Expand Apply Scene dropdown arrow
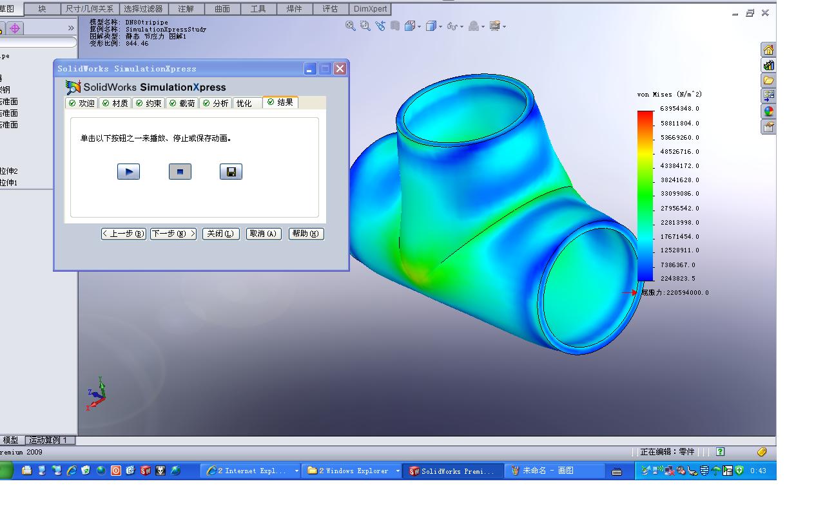Image resolution: width=825 pixels, height=515 pixels. (x=483, y=27)
